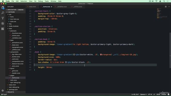The height and width of the screenshot is (96, 171).
Task: Click the rgba($color-white) color swatch on line 41
Action: tap(74, 54)
